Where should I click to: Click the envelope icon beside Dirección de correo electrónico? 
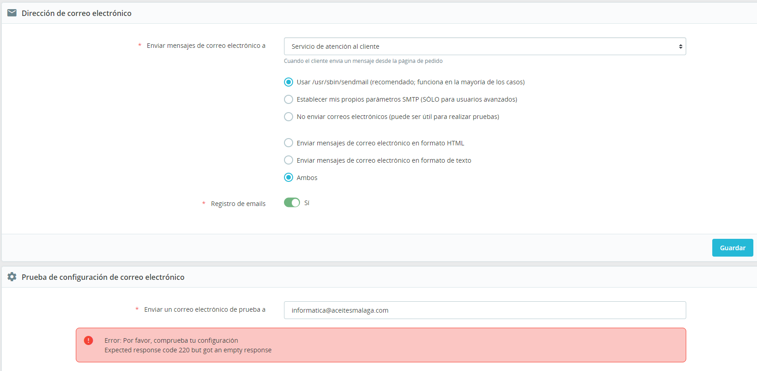12,13
